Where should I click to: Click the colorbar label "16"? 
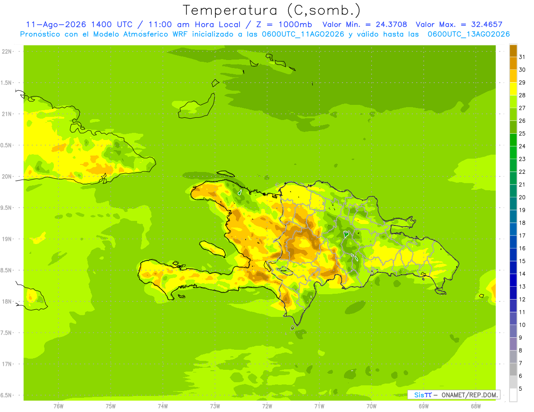pos(522,248)
